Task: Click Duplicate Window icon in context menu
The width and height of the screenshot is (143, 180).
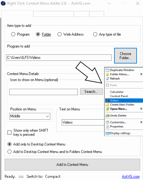Action: tap(107, 70)
